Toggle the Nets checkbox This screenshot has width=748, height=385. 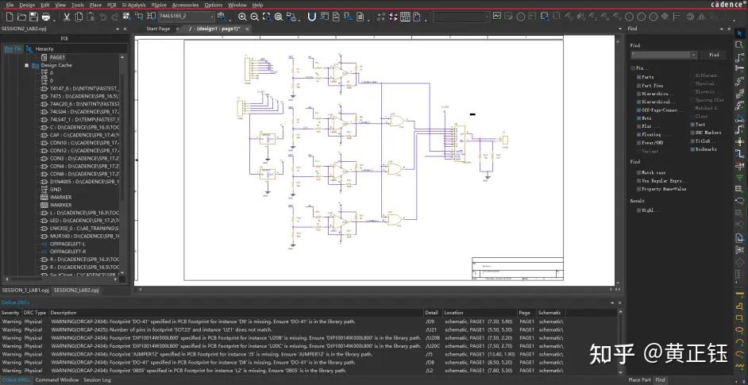638,117
